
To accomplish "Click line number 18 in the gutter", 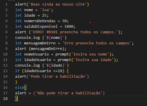I will pos(5,99).
